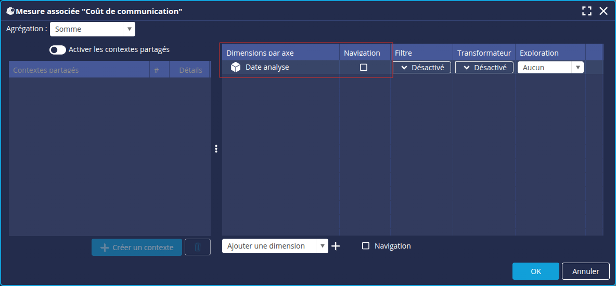
Task: Click the three-dot vertical splitter handle
Action: click(x=216, y=149)
